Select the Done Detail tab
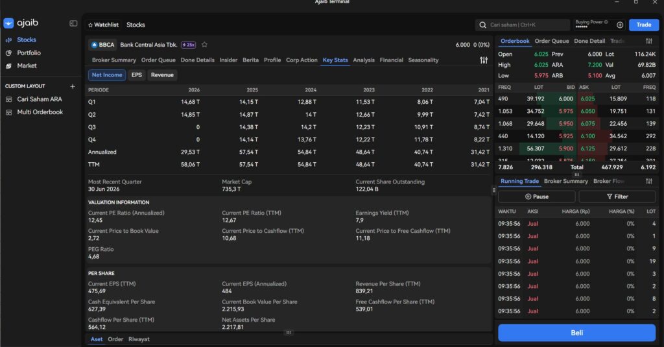The height and width of the screenshot is (347, 664). click(589, 41)
